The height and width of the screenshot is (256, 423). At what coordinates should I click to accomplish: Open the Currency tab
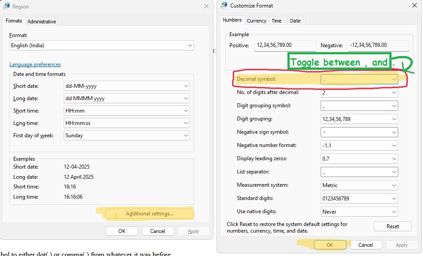click(x=256, y=21)
